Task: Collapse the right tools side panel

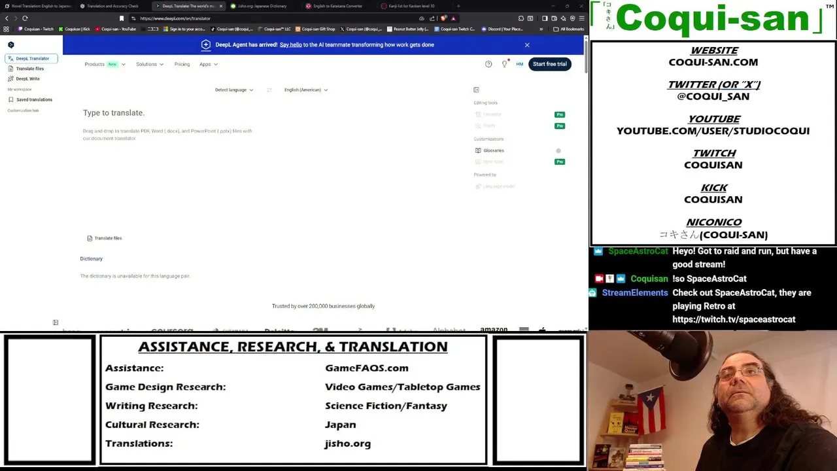Action: click(476, 90)
